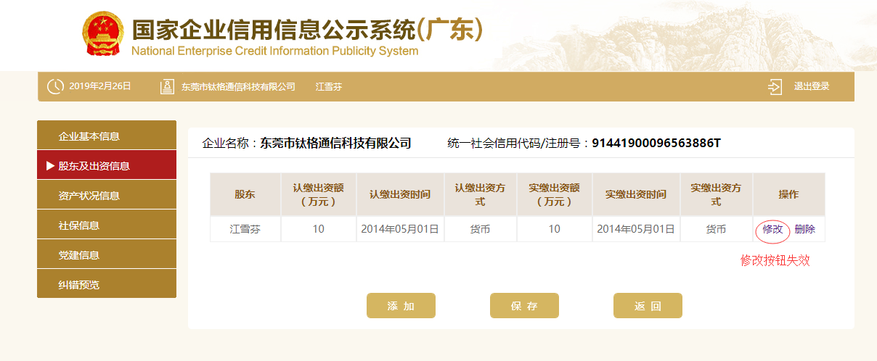Image resolution: width=877 pixels, height=361 pixels.
Task: Click 删除 link in 江雪芬 row
Action: [805, 229]
